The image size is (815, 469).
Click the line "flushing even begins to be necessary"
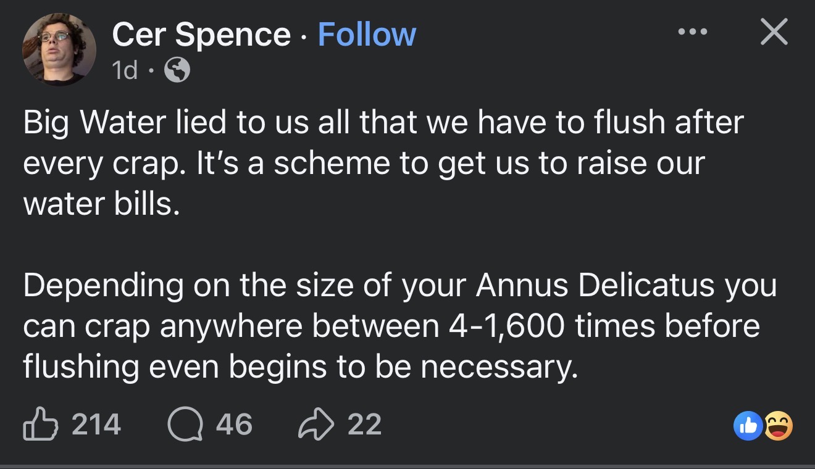click(x=301, y=367)
